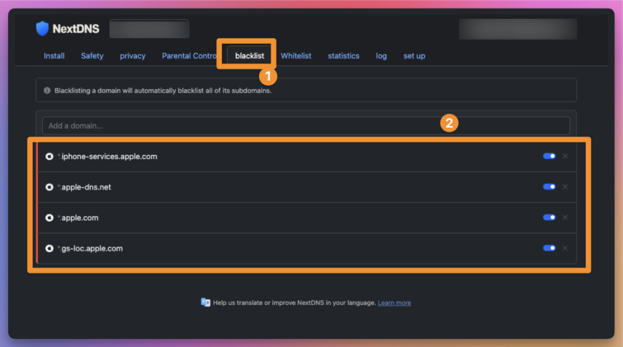The width and height of the screenshot is (623, 347).
Task: Toggle off iphone-services.apple.com blocking
Action: click(549, 156)
